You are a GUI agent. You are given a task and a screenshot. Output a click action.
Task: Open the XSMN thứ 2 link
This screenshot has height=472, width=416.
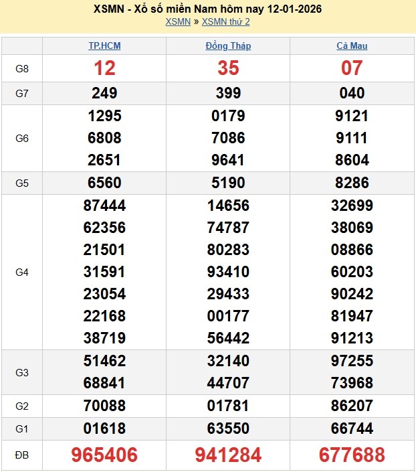[x=225, y=22]
